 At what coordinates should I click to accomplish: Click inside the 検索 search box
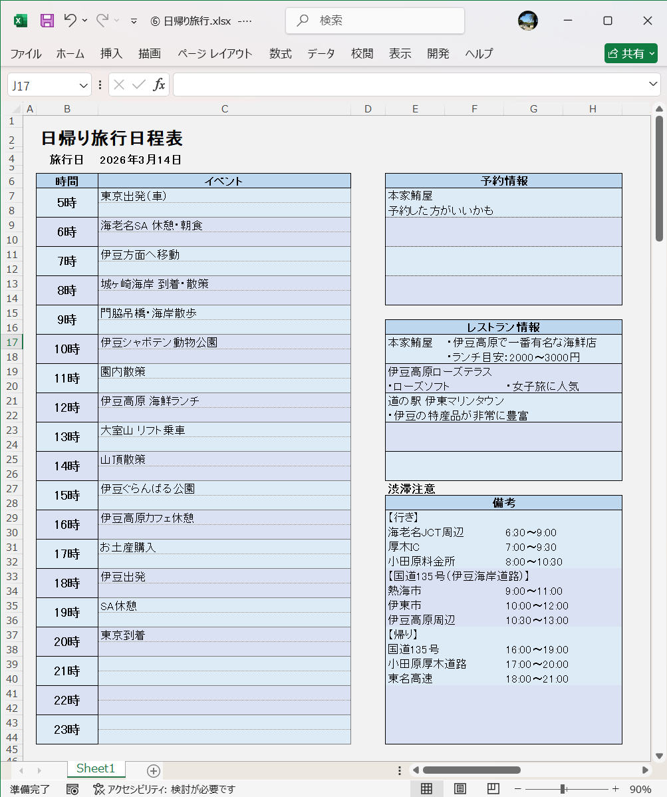click(374, 21)
